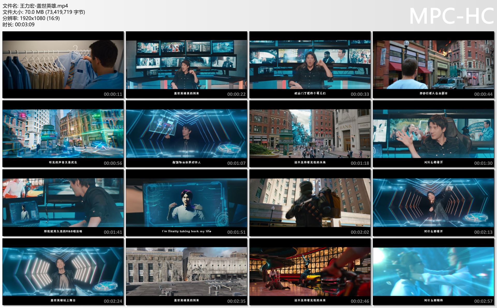The image size is (497, 308).
Task: Open the thumbnail stamped 00:00:33
Action: point(310,65)
